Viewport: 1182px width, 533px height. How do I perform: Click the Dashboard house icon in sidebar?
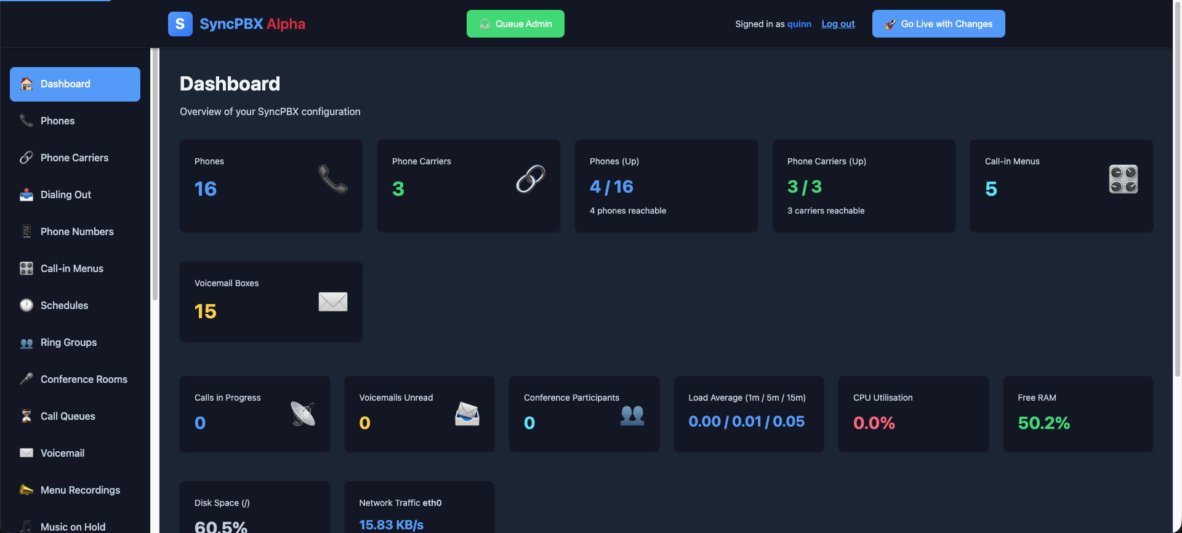pos(26,84)
